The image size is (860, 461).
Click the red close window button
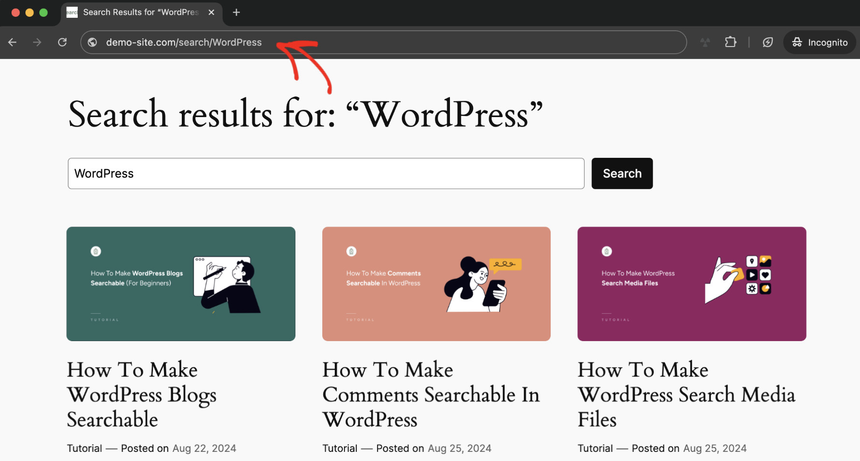15,12
